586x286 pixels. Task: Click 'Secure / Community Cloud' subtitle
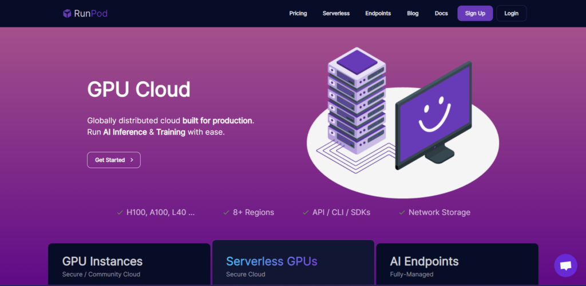point(101,275)
